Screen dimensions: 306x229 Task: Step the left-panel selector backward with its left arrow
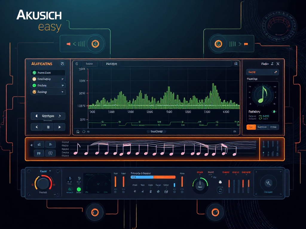click(x=36, y=116)
